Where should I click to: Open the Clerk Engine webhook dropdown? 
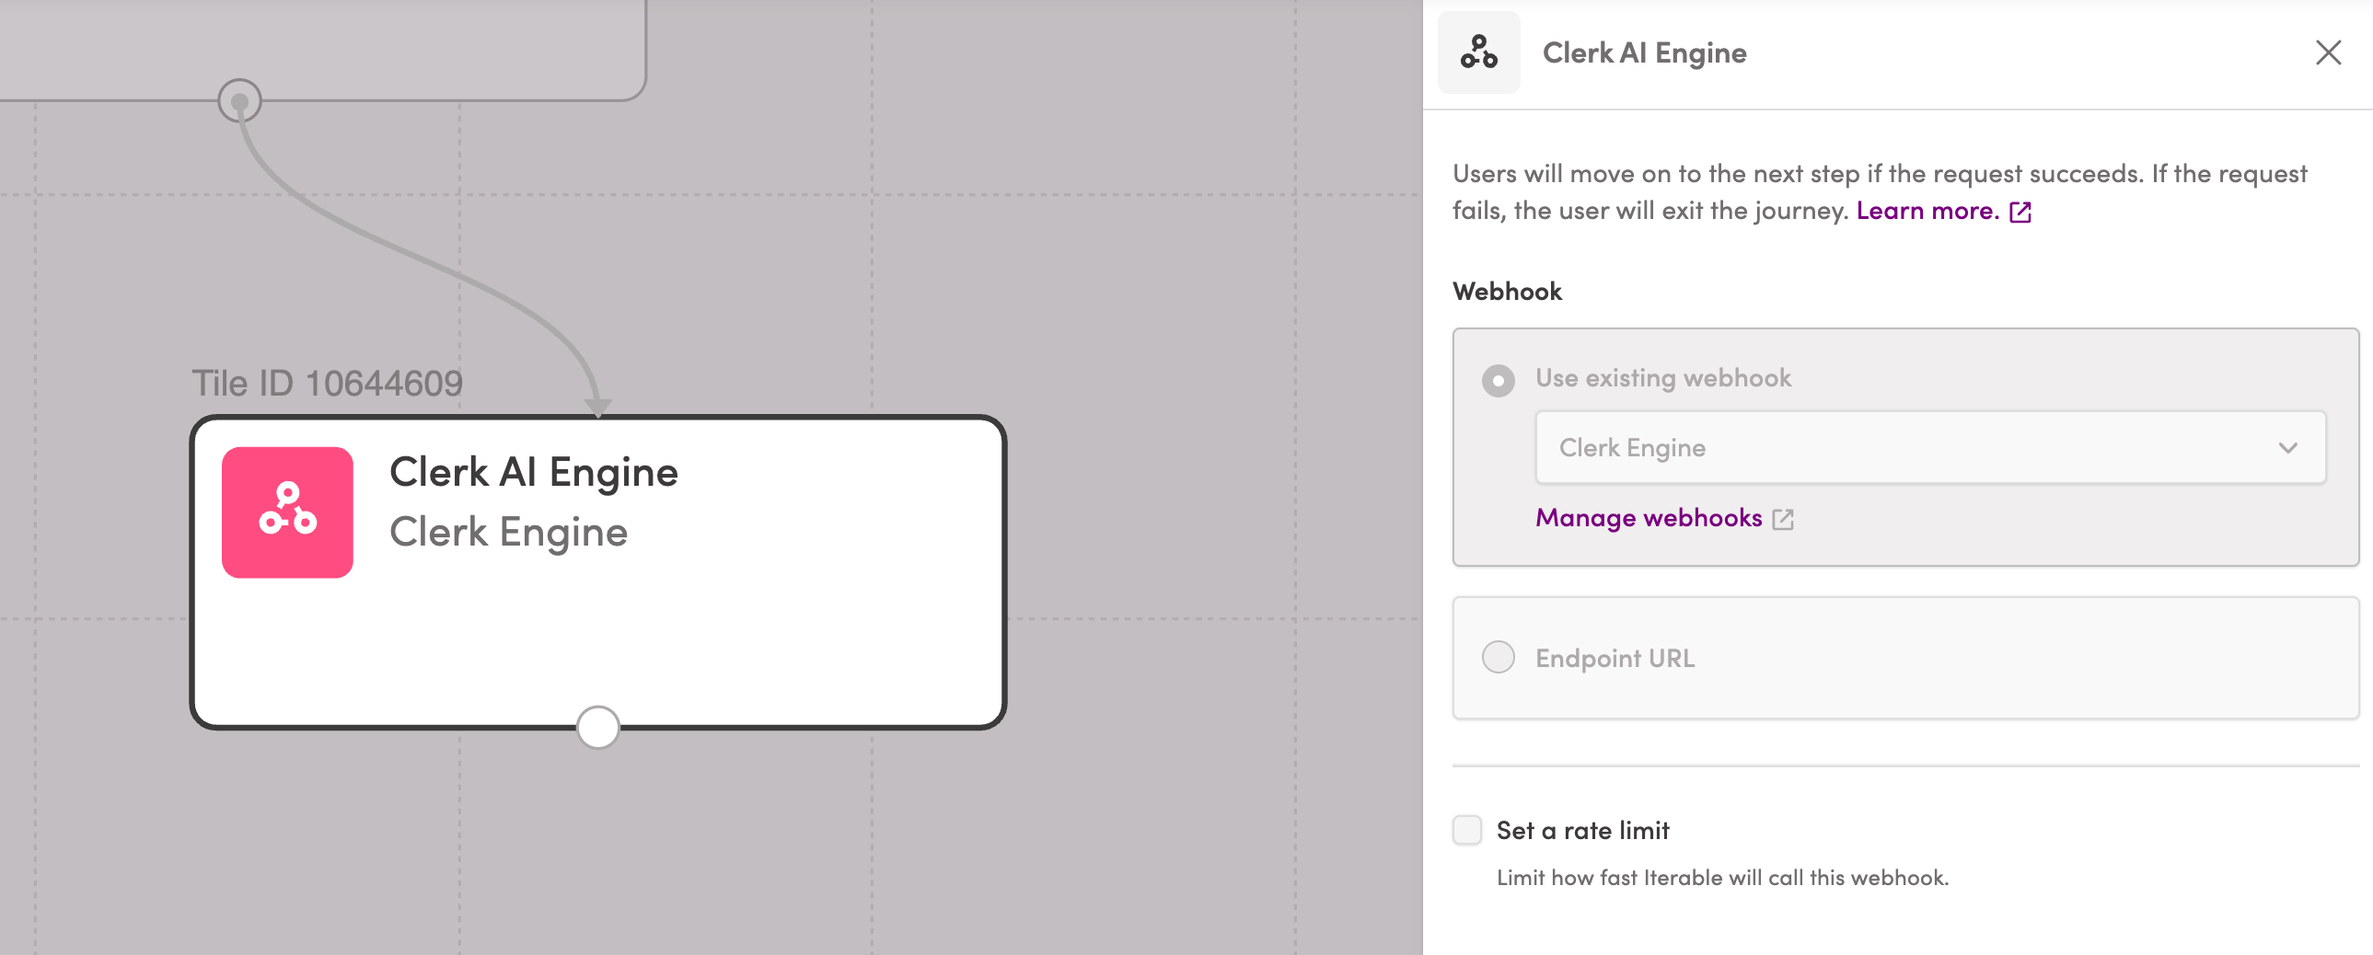coord(1929,447)
